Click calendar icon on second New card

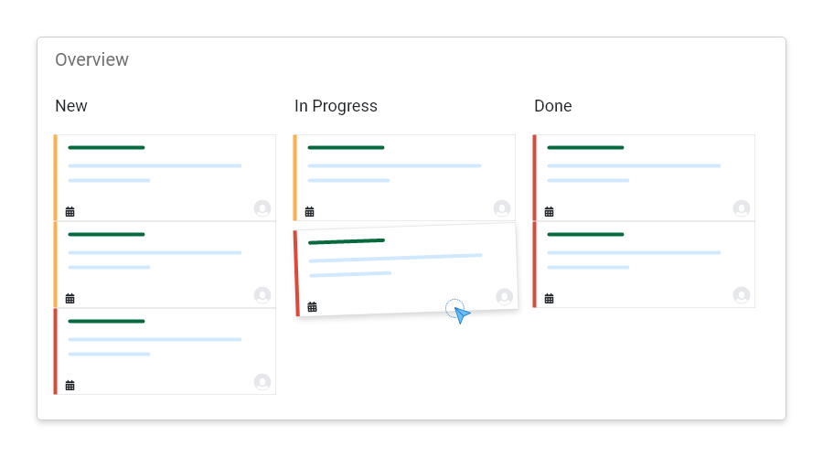tap(69, 299)
